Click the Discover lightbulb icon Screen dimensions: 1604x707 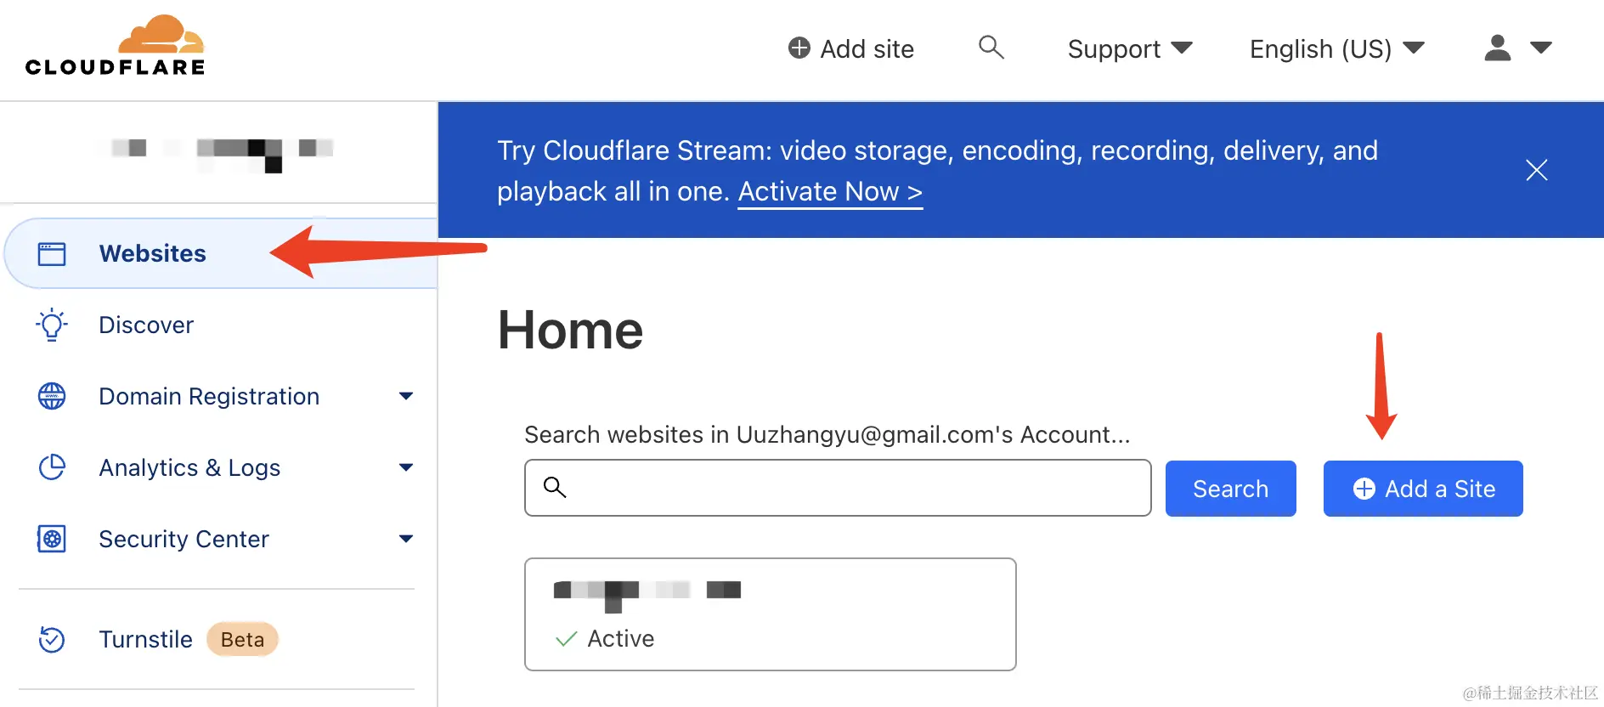click(x=52, y=325)
